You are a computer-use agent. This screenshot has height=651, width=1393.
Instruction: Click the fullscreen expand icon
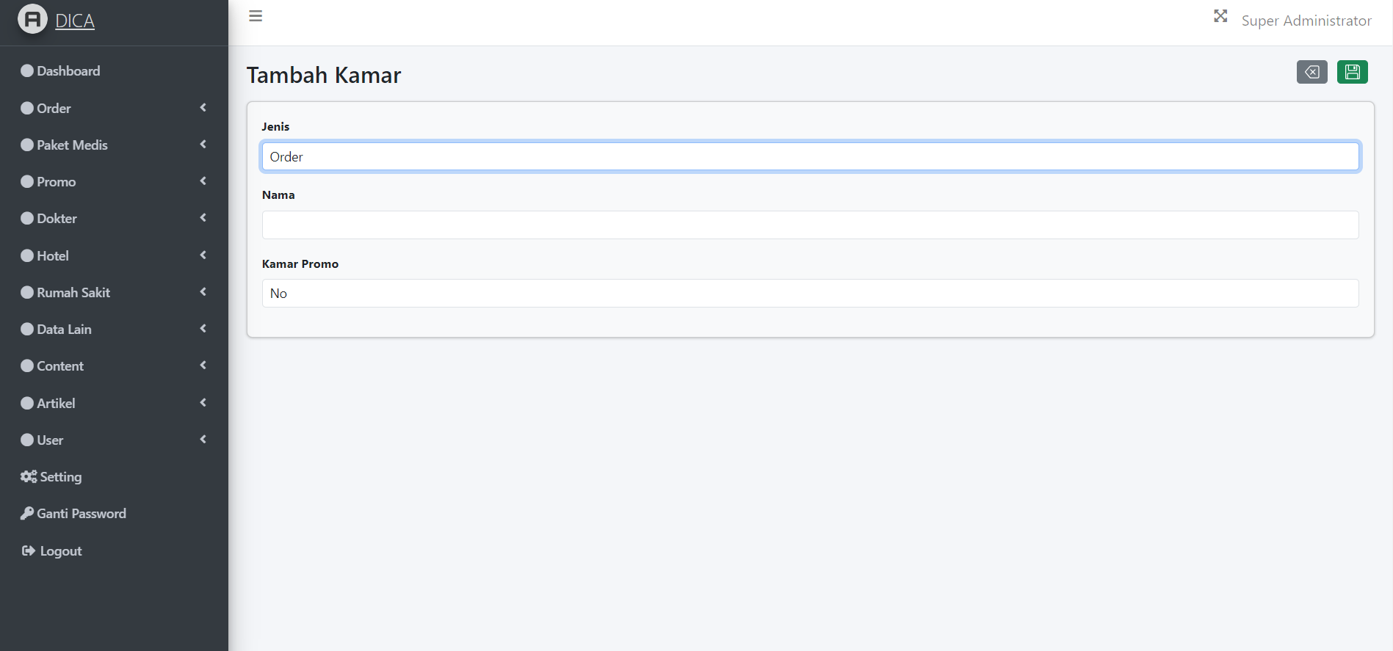1220,16
